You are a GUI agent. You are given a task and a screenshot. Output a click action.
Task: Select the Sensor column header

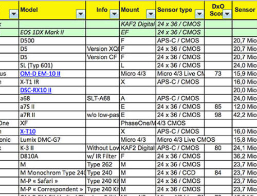[245, 10]
